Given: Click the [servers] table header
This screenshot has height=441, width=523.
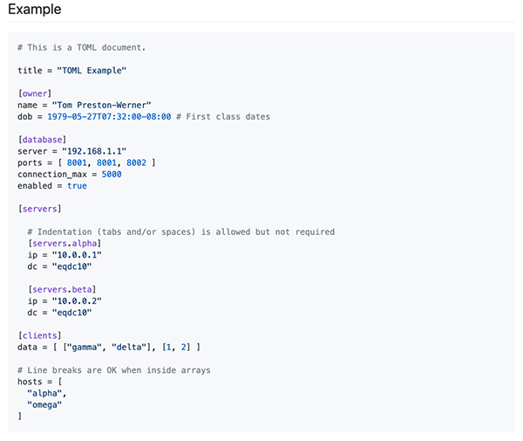Looking at the screenshot, I should [39, 209].
